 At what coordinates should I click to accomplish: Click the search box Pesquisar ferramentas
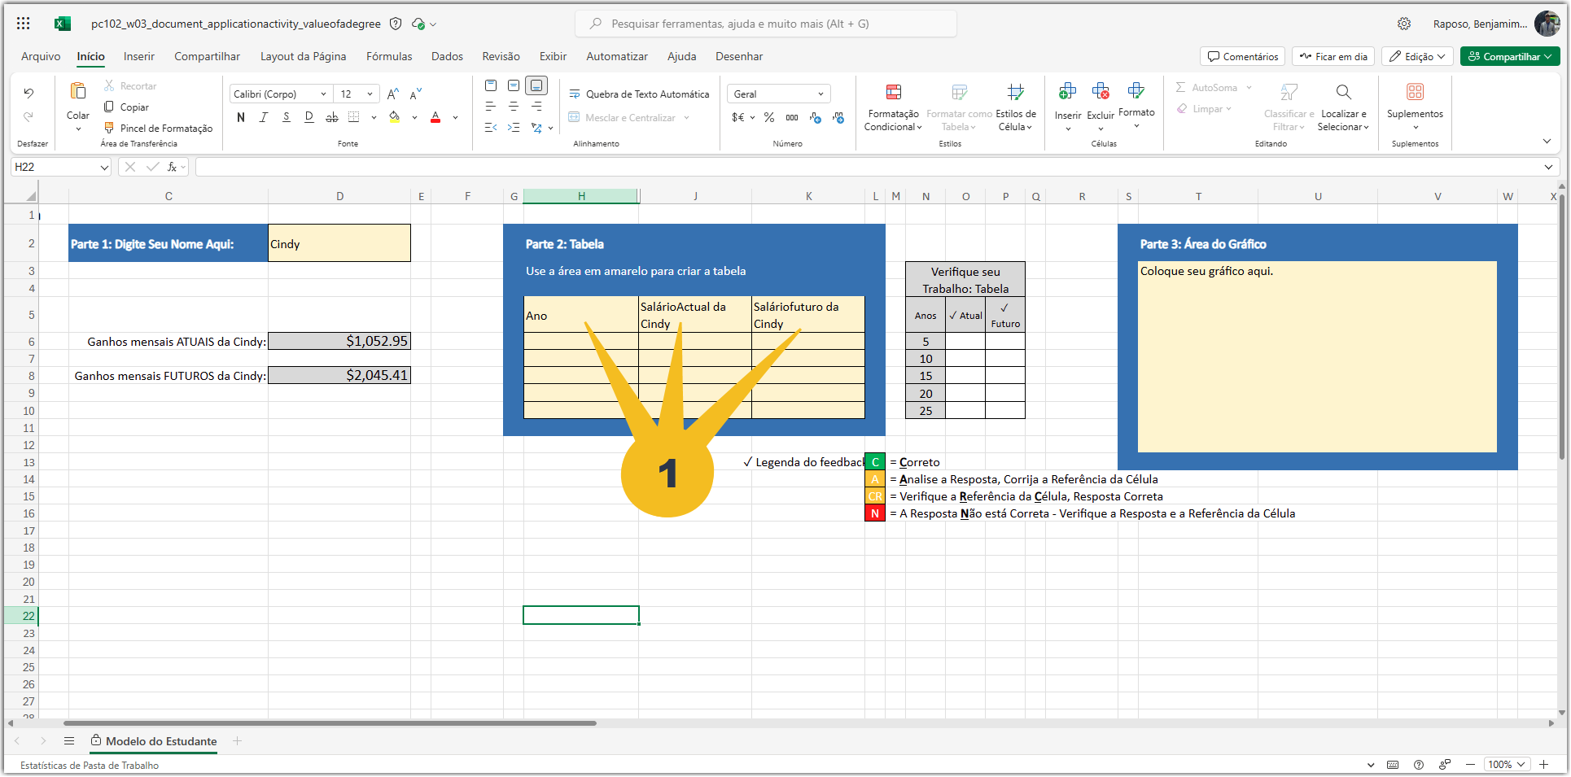[x=766, y=24]
